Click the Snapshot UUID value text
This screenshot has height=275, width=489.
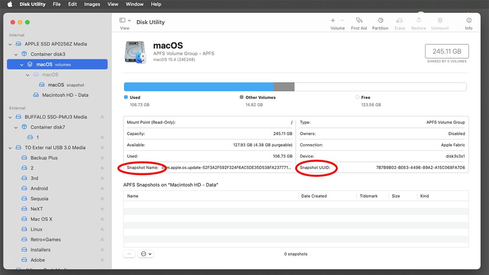(421, 167)
